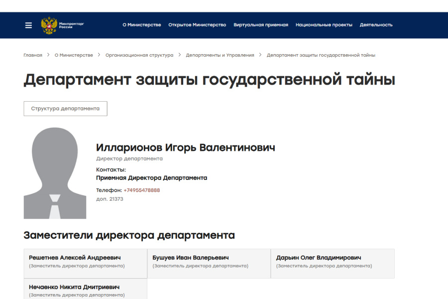Click the О Министерстве breadcrumb link
Image resolution: width=448 pixels, height=299 pixels.
pyautogui.click(x=74, y=55)
